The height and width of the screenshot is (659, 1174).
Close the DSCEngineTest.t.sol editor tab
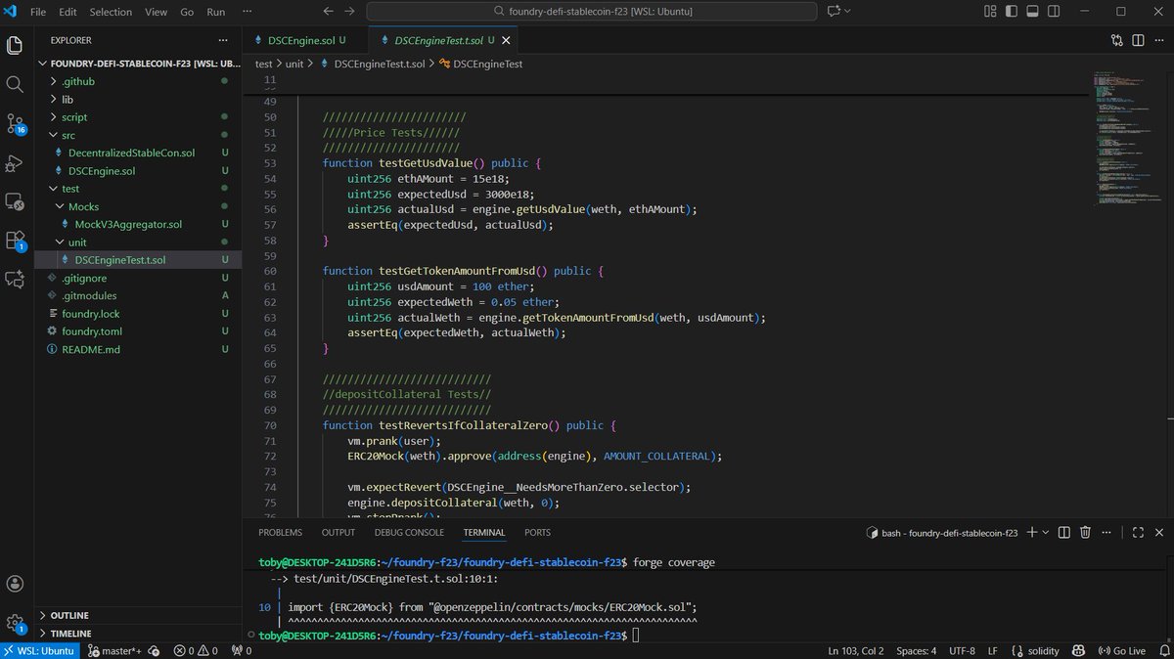pyautogui.click(x=506, y=41)
